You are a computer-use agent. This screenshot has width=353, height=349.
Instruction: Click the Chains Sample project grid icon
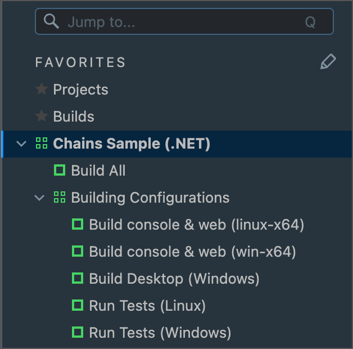42,143
